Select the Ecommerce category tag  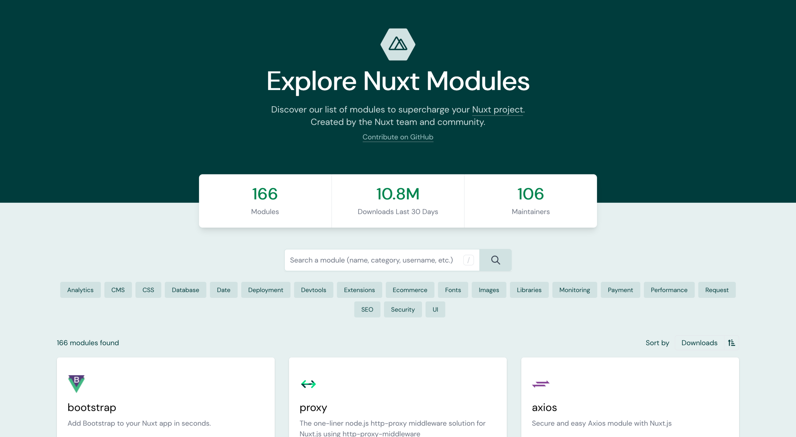tap(410, 290)
